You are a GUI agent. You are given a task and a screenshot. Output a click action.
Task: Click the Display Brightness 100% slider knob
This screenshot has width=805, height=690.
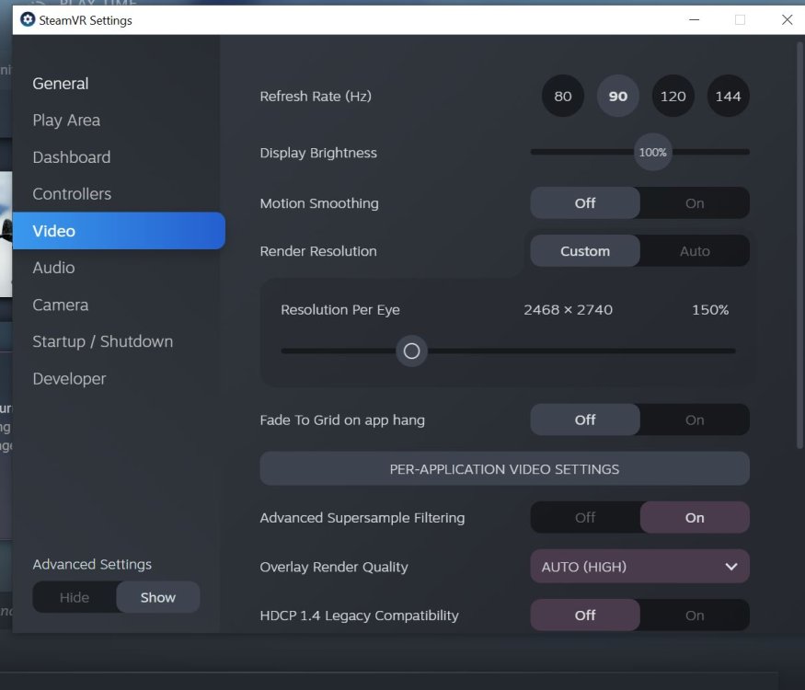pyautogui.click(x=652, y=153)
